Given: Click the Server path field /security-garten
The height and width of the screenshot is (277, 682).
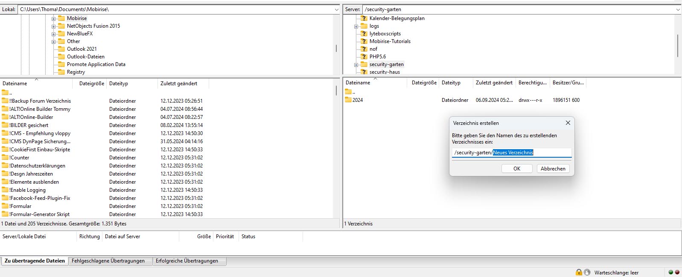Looking at the screenshot, I should coord(519,9).
